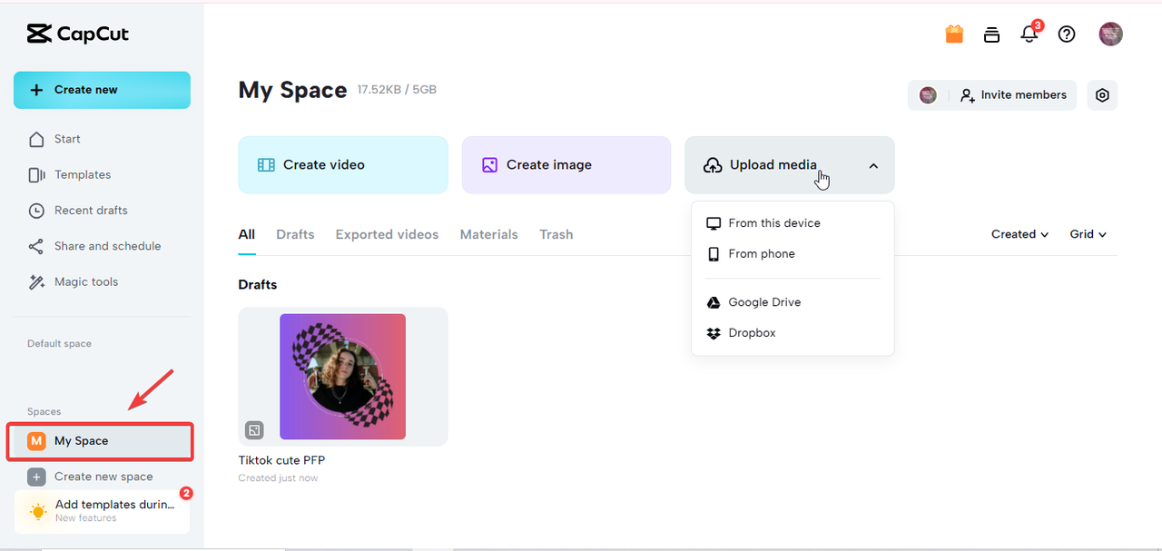
Task: Switch to the Trash tab
Action: [556, 234]
